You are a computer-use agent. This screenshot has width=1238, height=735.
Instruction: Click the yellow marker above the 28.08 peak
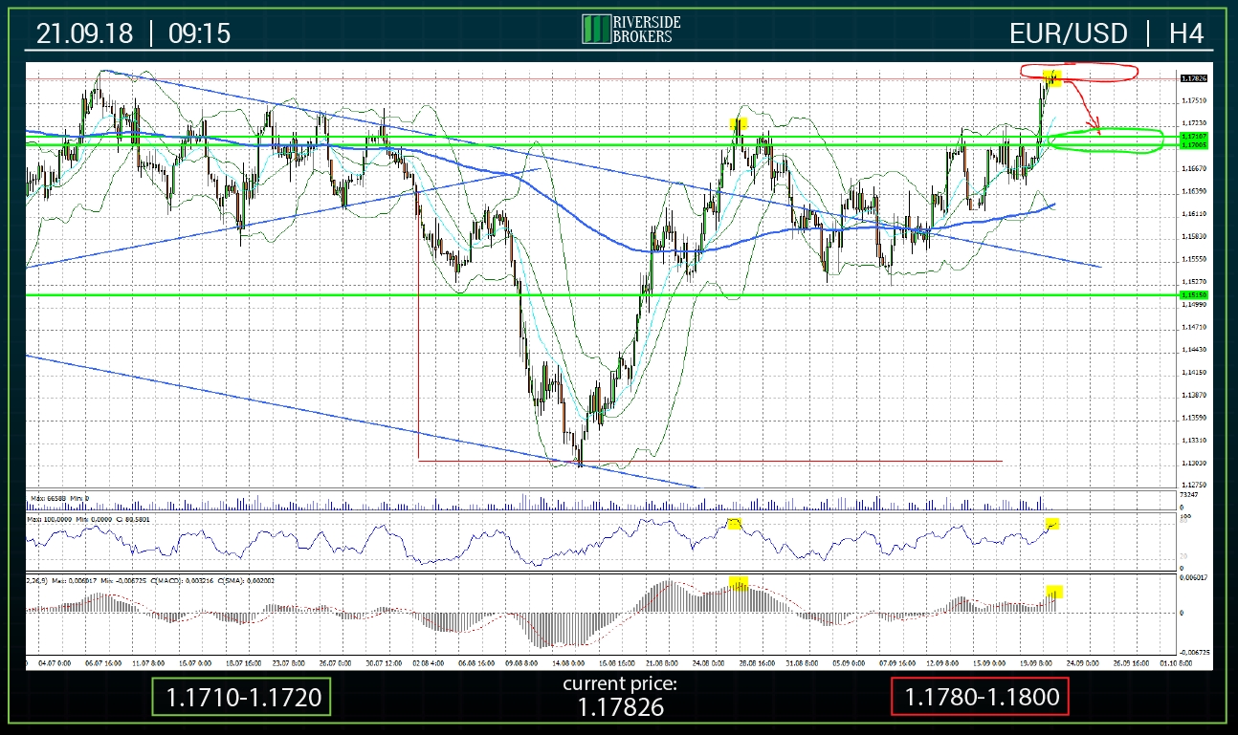(x=738, y=123)
